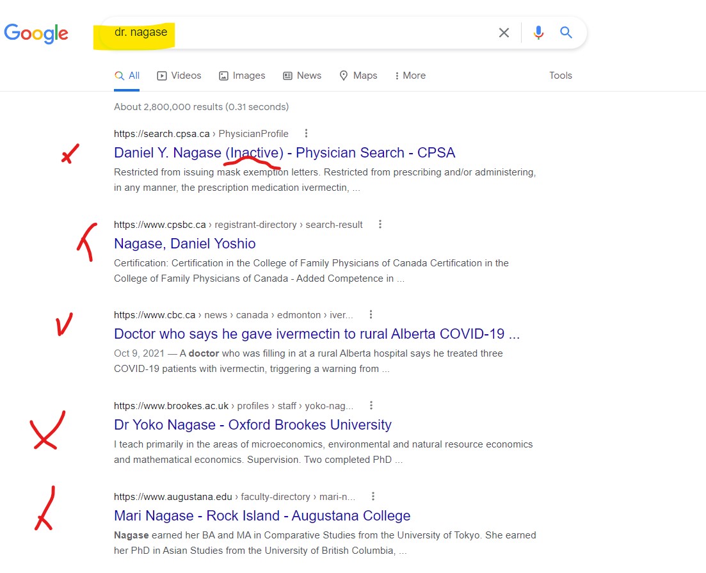
Task: Open the search Tools options
Action: [561, 76]
